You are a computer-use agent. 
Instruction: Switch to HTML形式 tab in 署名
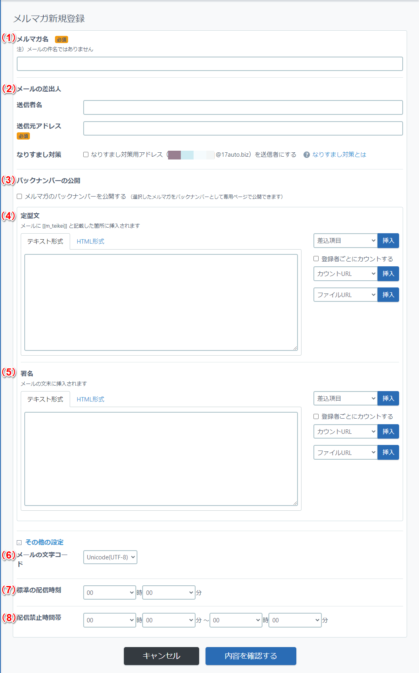(x=90, y=399)
